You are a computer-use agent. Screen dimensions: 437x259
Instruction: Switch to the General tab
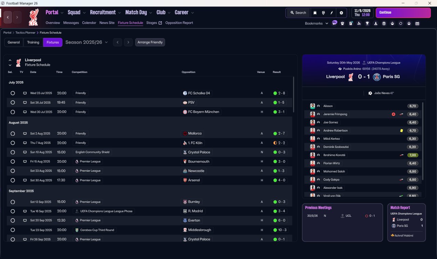[x=14, y=42]
